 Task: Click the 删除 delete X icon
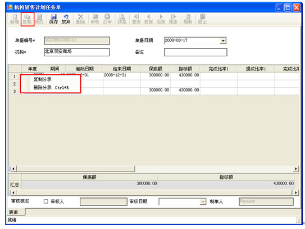pos(80,19)
